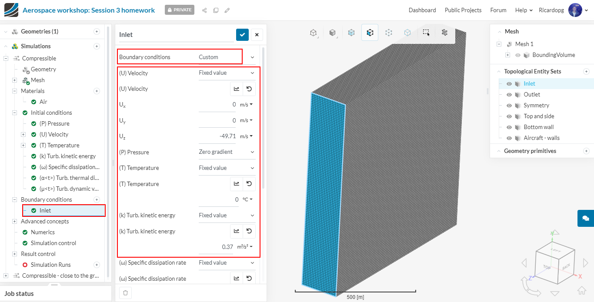The image size is (594, 302).
Task: Close the Inlet settings panel
Action: pyautogui.click(x=257, y=35)
